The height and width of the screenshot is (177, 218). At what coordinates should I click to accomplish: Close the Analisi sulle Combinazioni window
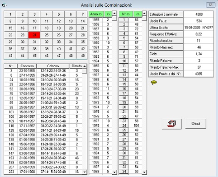pyautogui.click(x=210, y=5)
